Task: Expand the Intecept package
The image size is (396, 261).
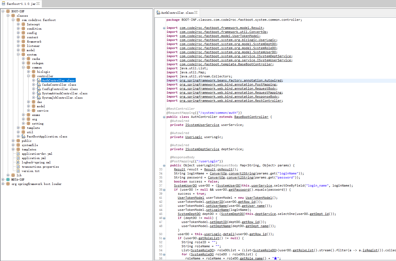Action: [x=18, y=24]
